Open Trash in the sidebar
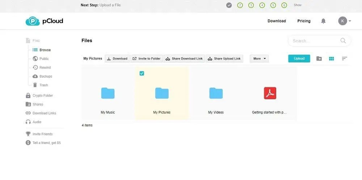Image resolution: width=362 pixels, height=180 pixels. tap(44, 85)
